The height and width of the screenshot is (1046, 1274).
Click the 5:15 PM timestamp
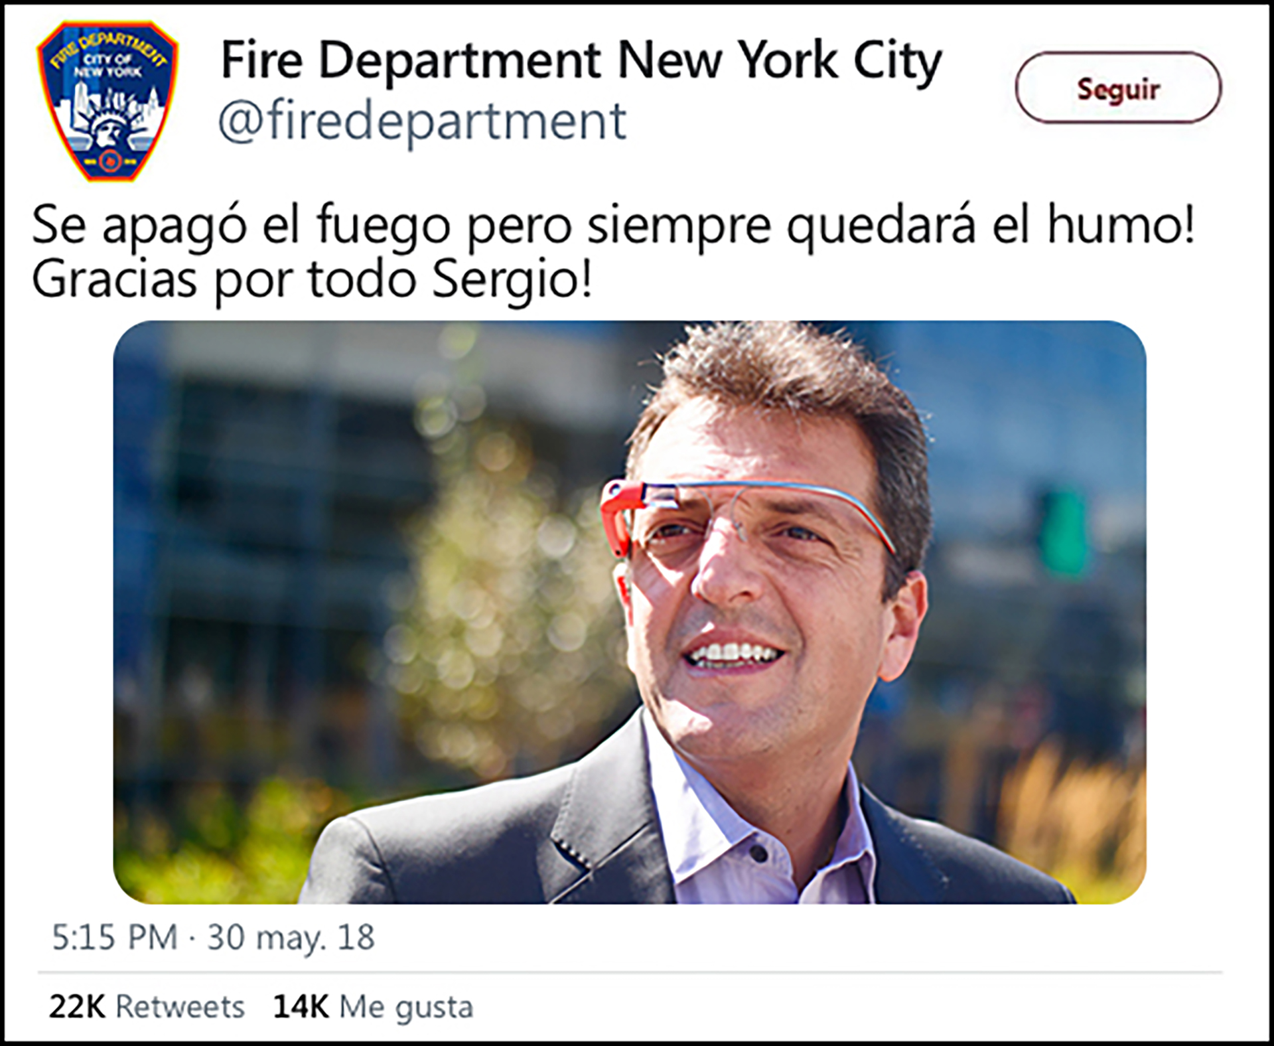point(115,937)
